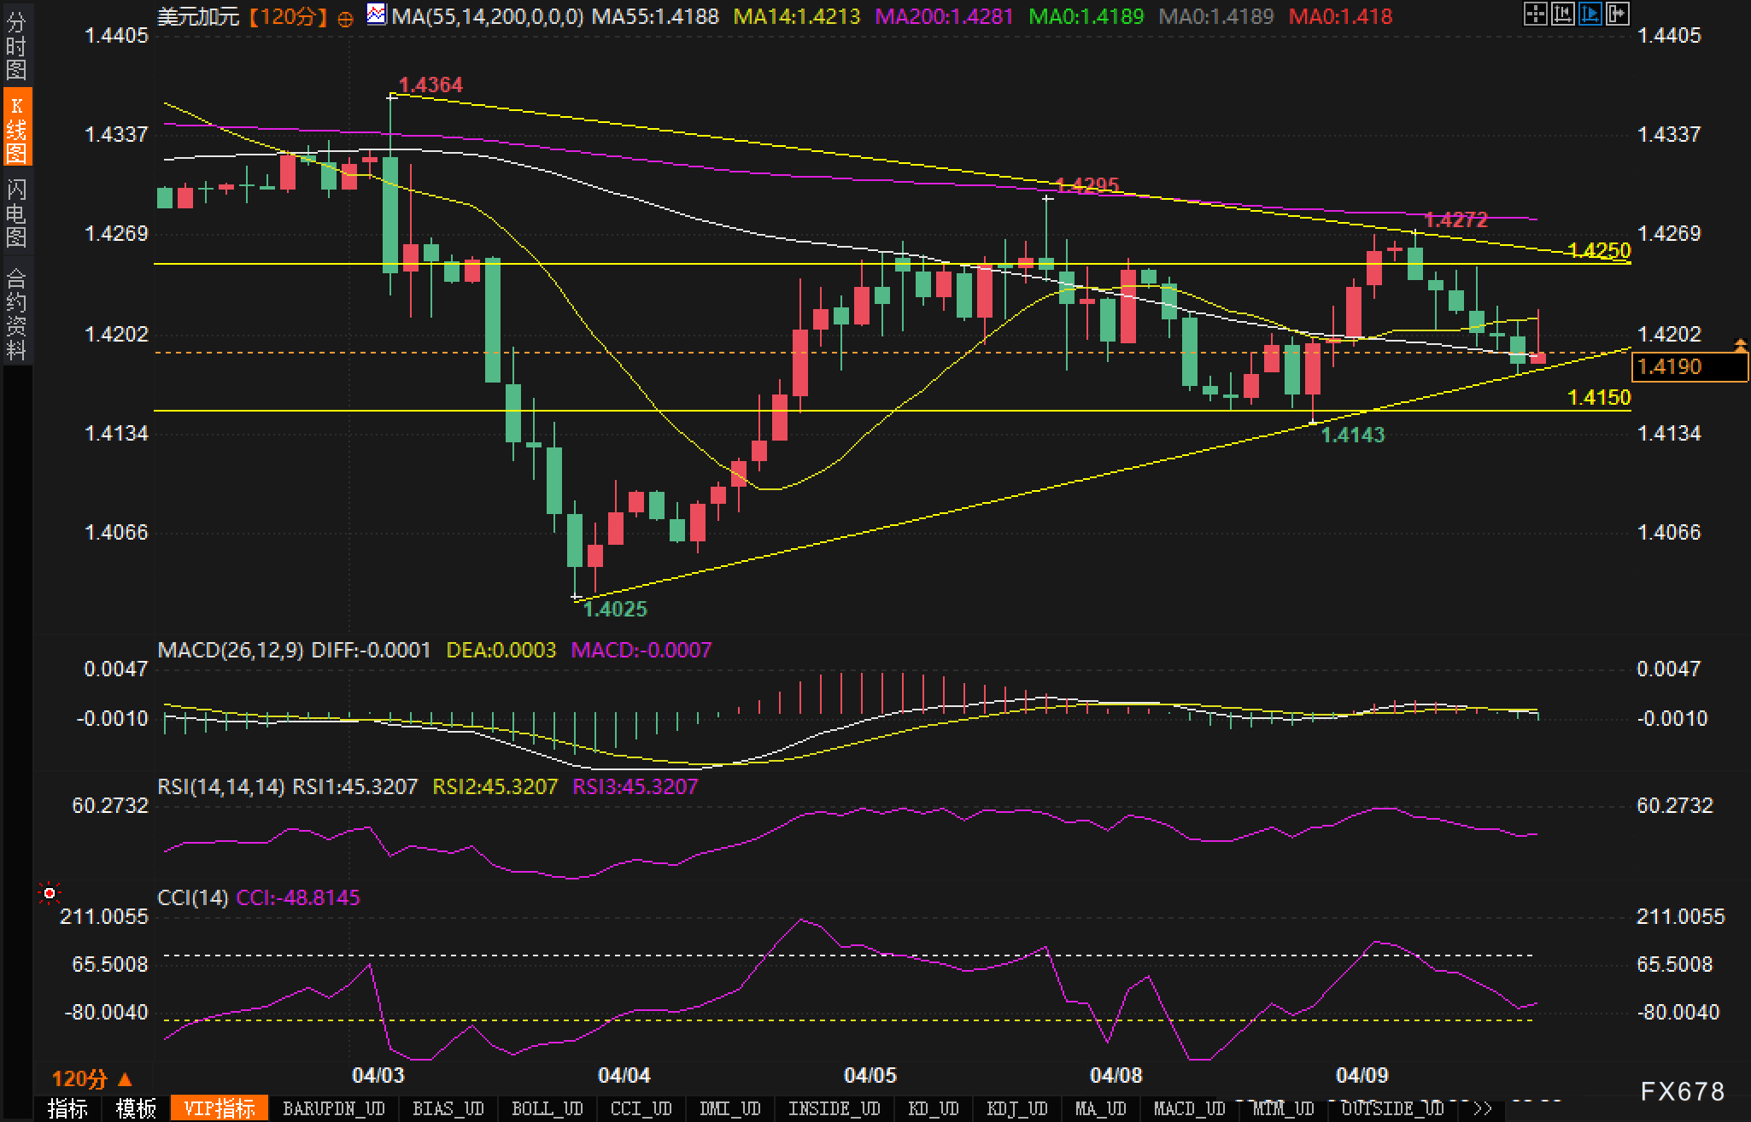
Task: Click the MACD_UD indicator tab
Action: [1189, 1108]
